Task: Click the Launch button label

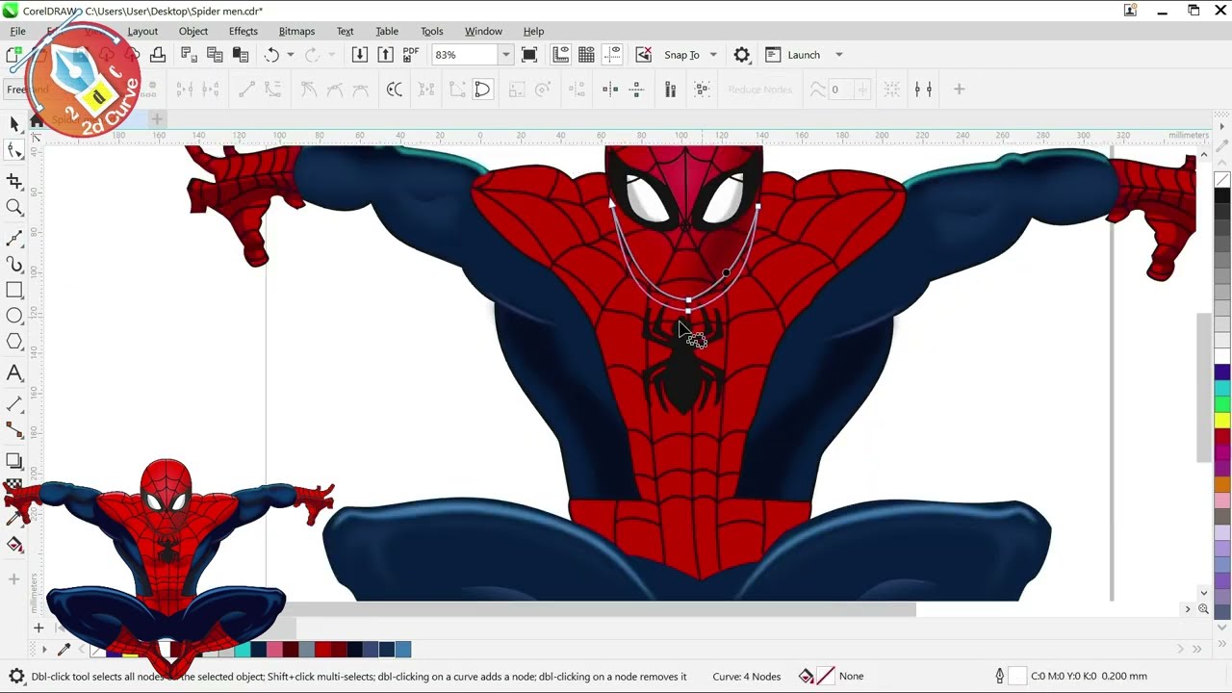Action: pyautogui.click(x=804, y=55)
